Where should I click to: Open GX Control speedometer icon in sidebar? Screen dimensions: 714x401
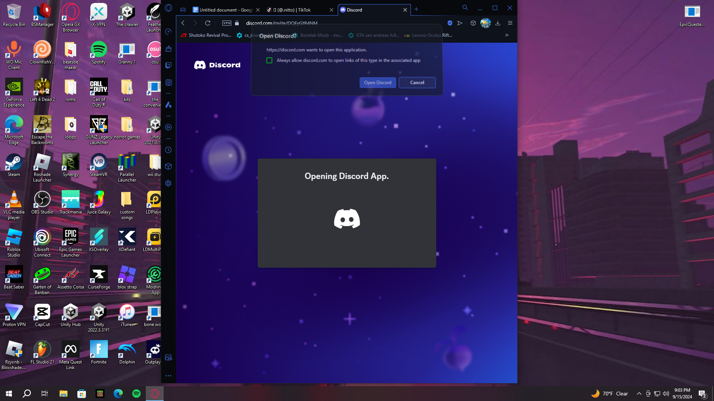168,32
